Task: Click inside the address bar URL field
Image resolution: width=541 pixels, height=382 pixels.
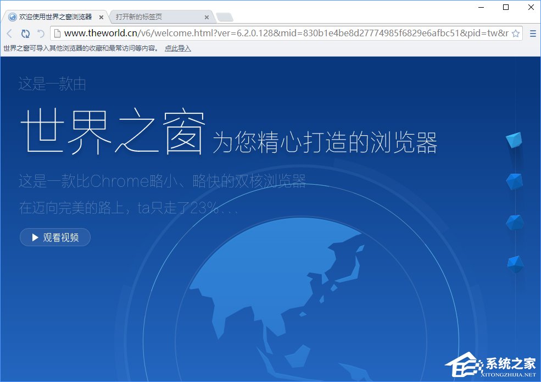Action: [275, 34]
